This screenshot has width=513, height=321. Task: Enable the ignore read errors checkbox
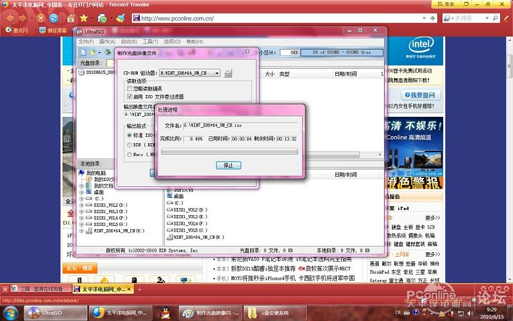[130, 89]
